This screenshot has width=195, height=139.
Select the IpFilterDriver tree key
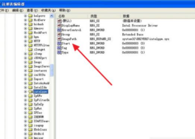41,100
